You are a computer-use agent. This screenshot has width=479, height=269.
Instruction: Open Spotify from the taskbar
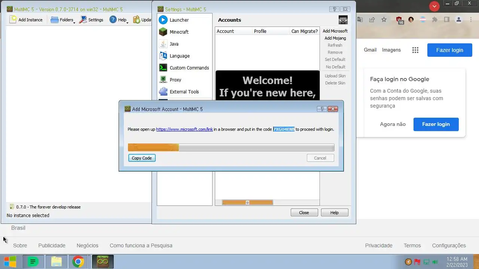[33, 262]
